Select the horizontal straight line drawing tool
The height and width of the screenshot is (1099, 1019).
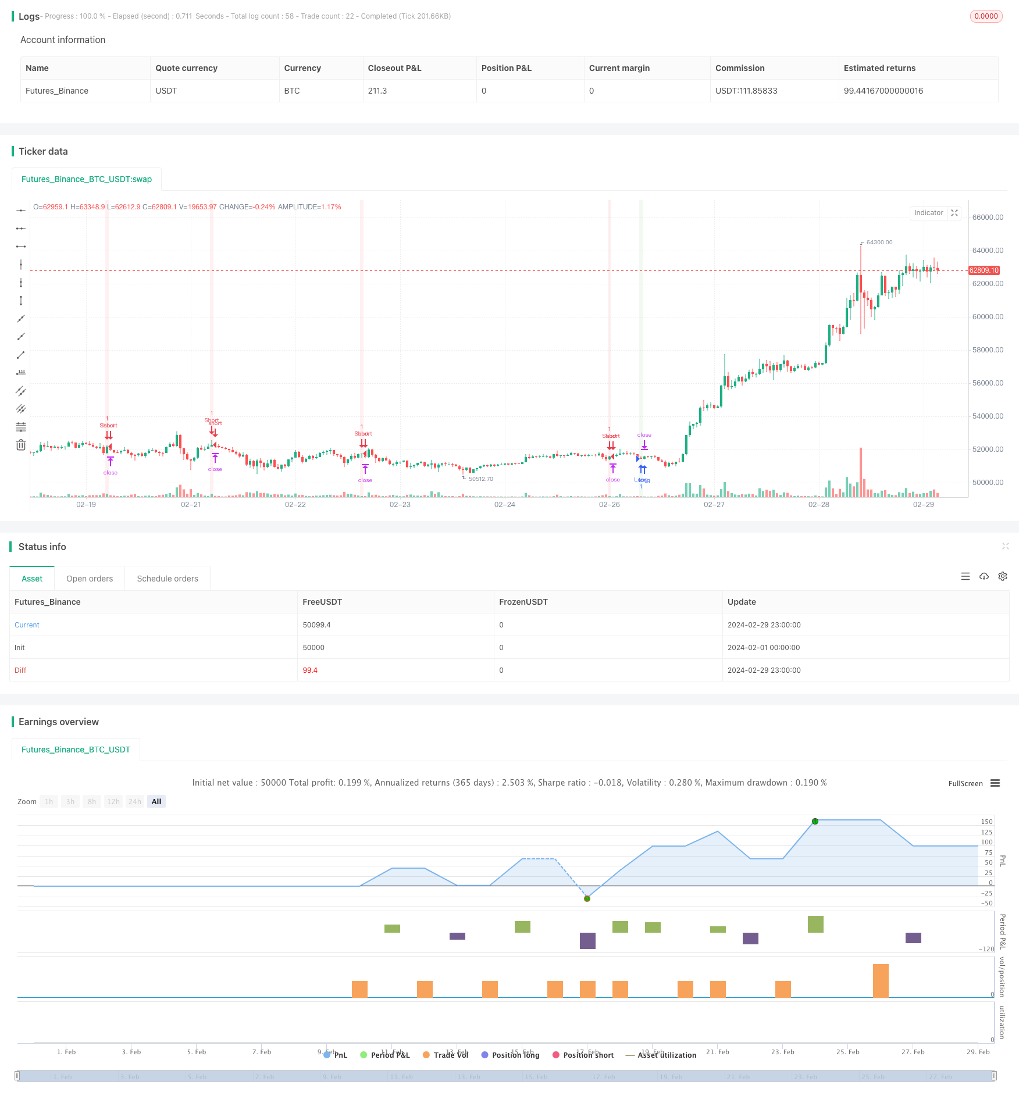click(x=21, y=210)
